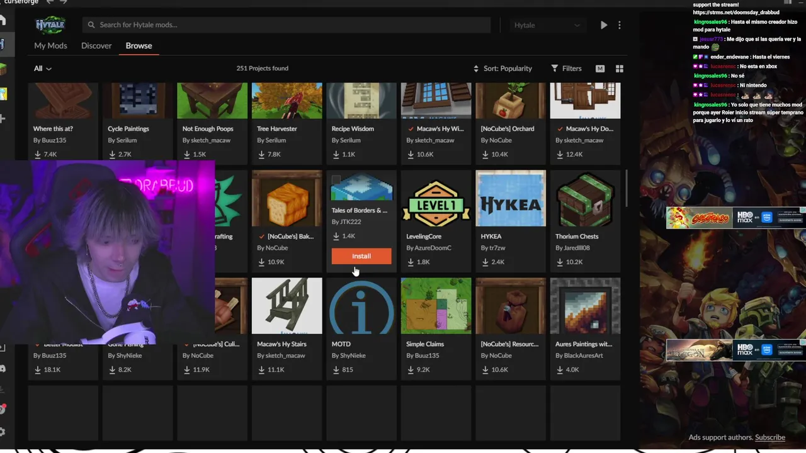The width and height of the screenshot is (806, 453).
Task: Open the Home icon in the sidebar
Action: coord(2,20)
